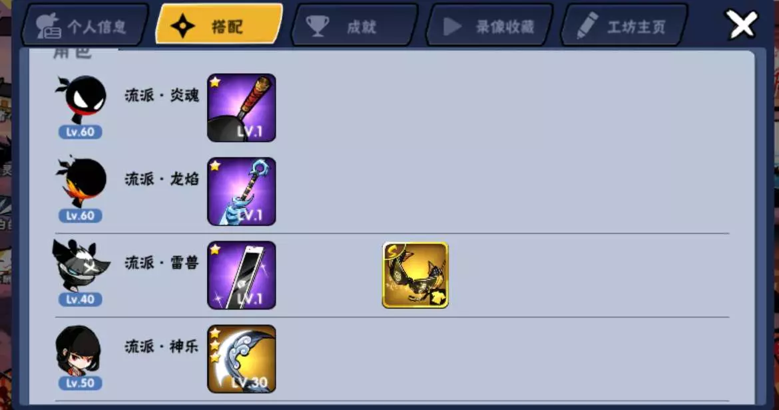Go to the 工坊主页 tab
The image size is (779, 410).
tap(624, 26)
